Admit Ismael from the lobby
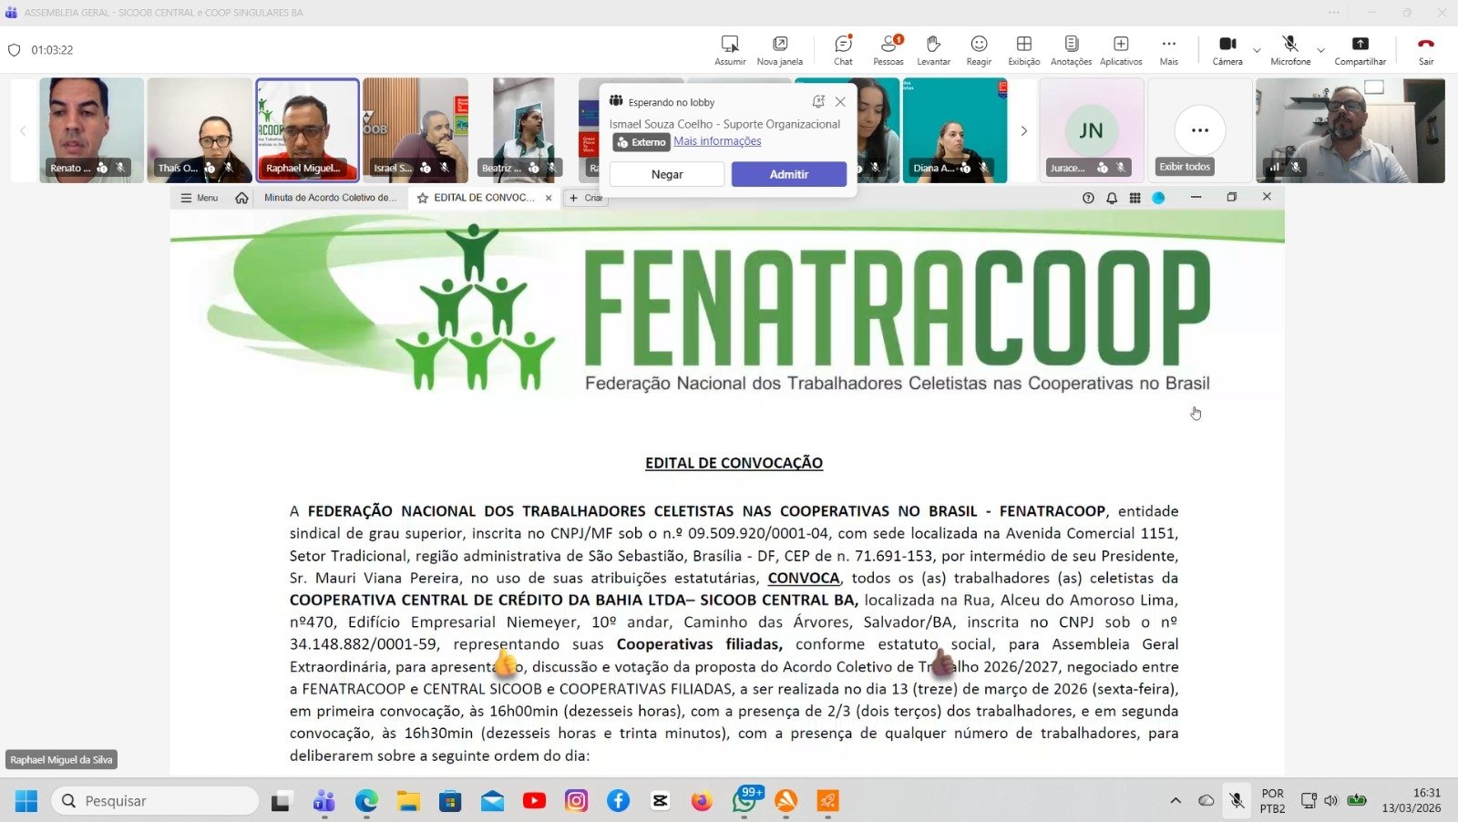 [788, 174]
